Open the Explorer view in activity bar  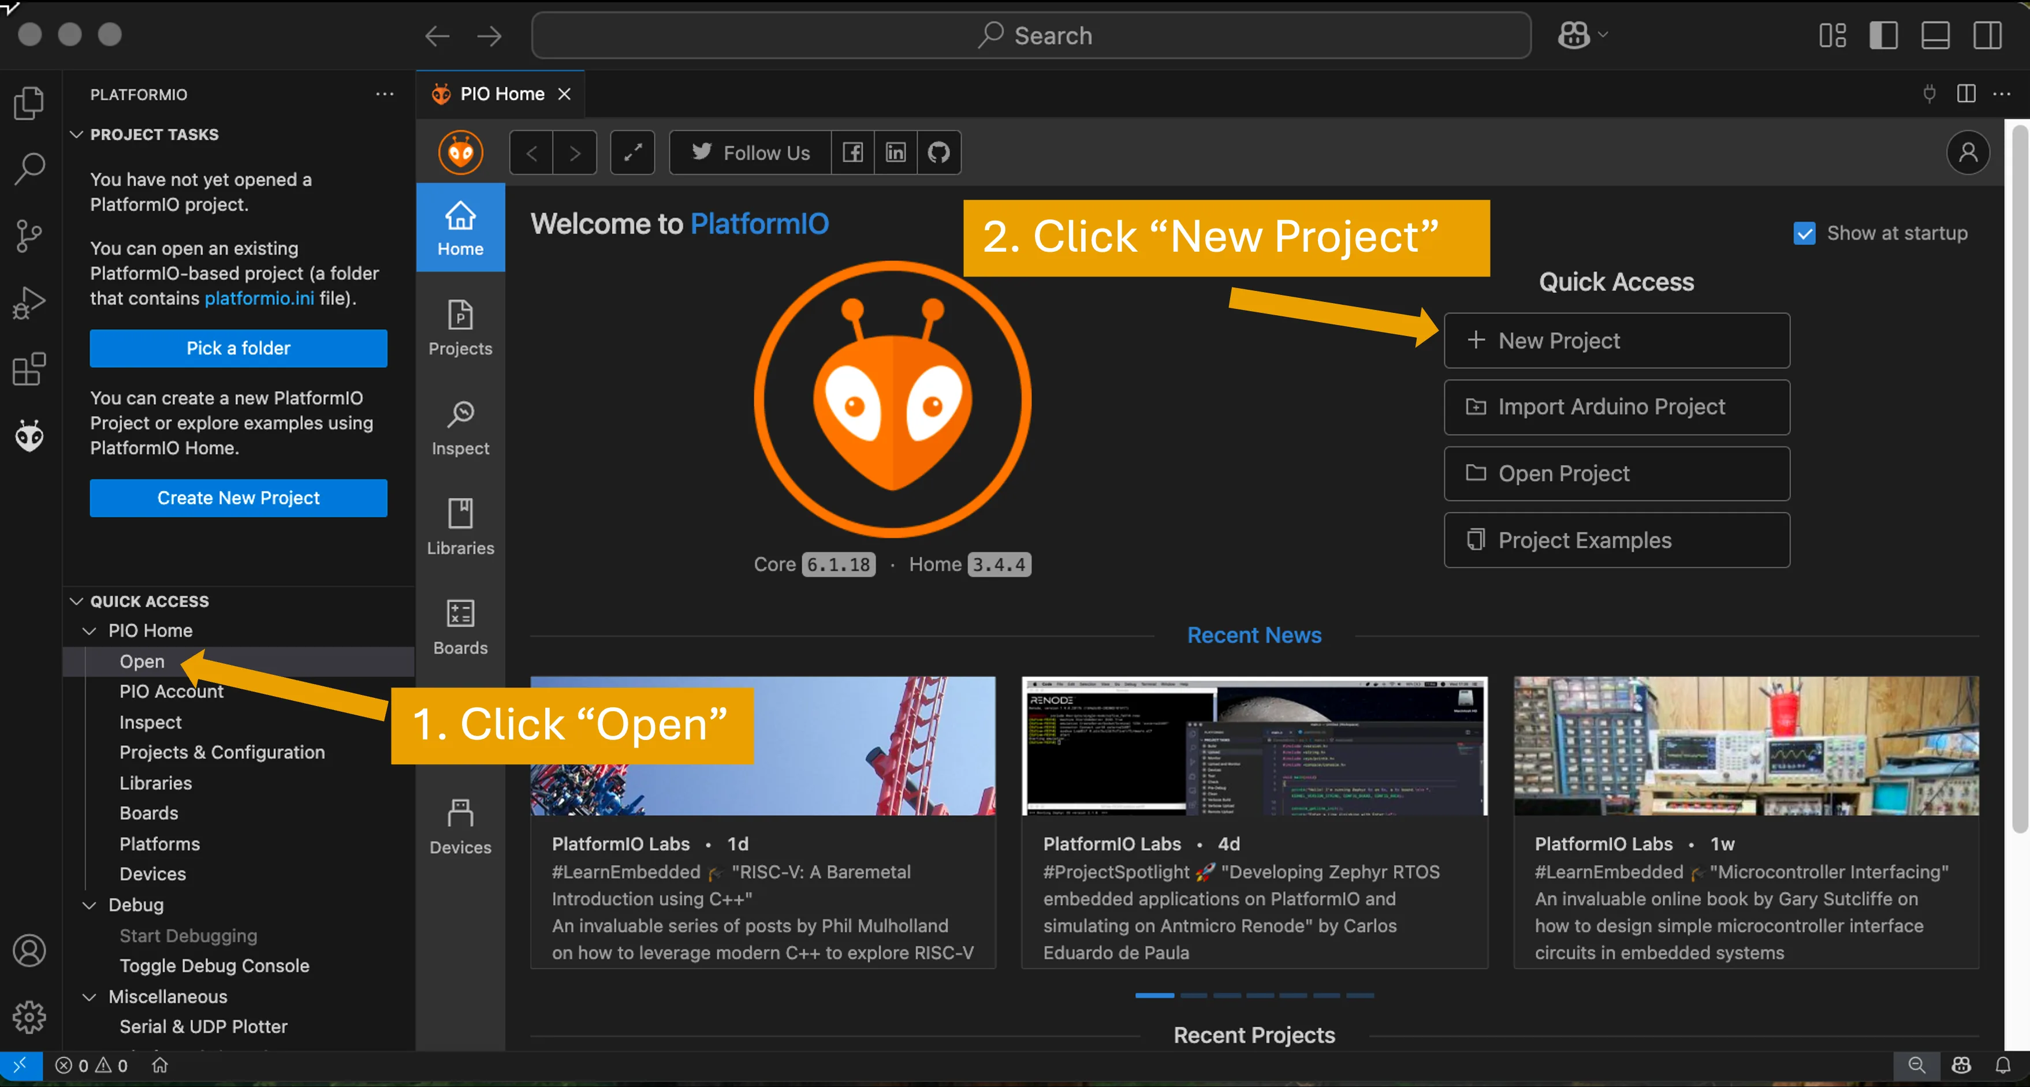tap(29, 102)
